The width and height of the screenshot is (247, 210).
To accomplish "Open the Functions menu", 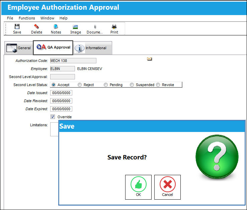I will (27, 18).
